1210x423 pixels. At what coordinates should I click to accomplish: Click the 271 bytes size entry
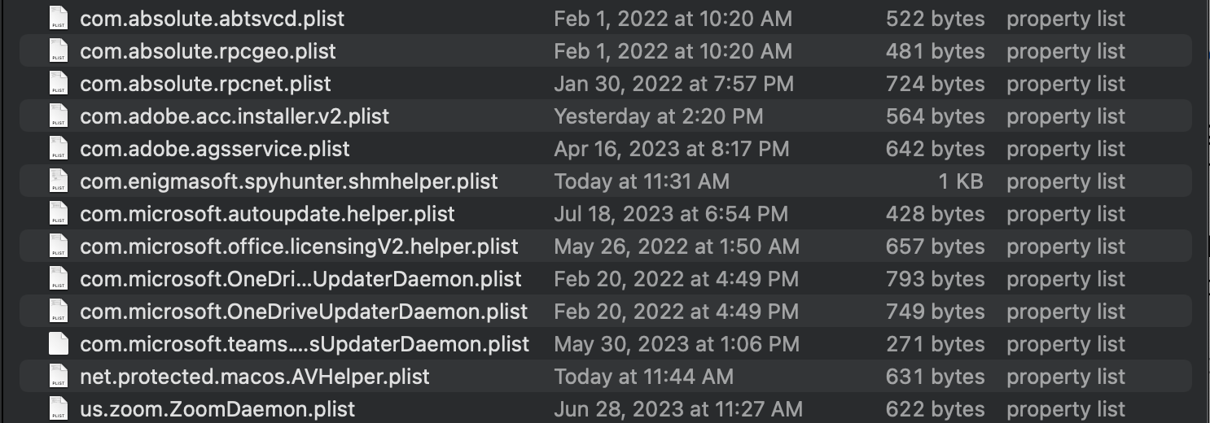[x=935, y=344]
